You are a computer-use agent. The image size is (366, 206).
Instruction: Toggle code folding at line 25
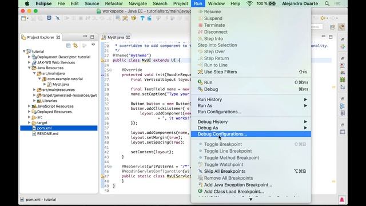point(110,70)
